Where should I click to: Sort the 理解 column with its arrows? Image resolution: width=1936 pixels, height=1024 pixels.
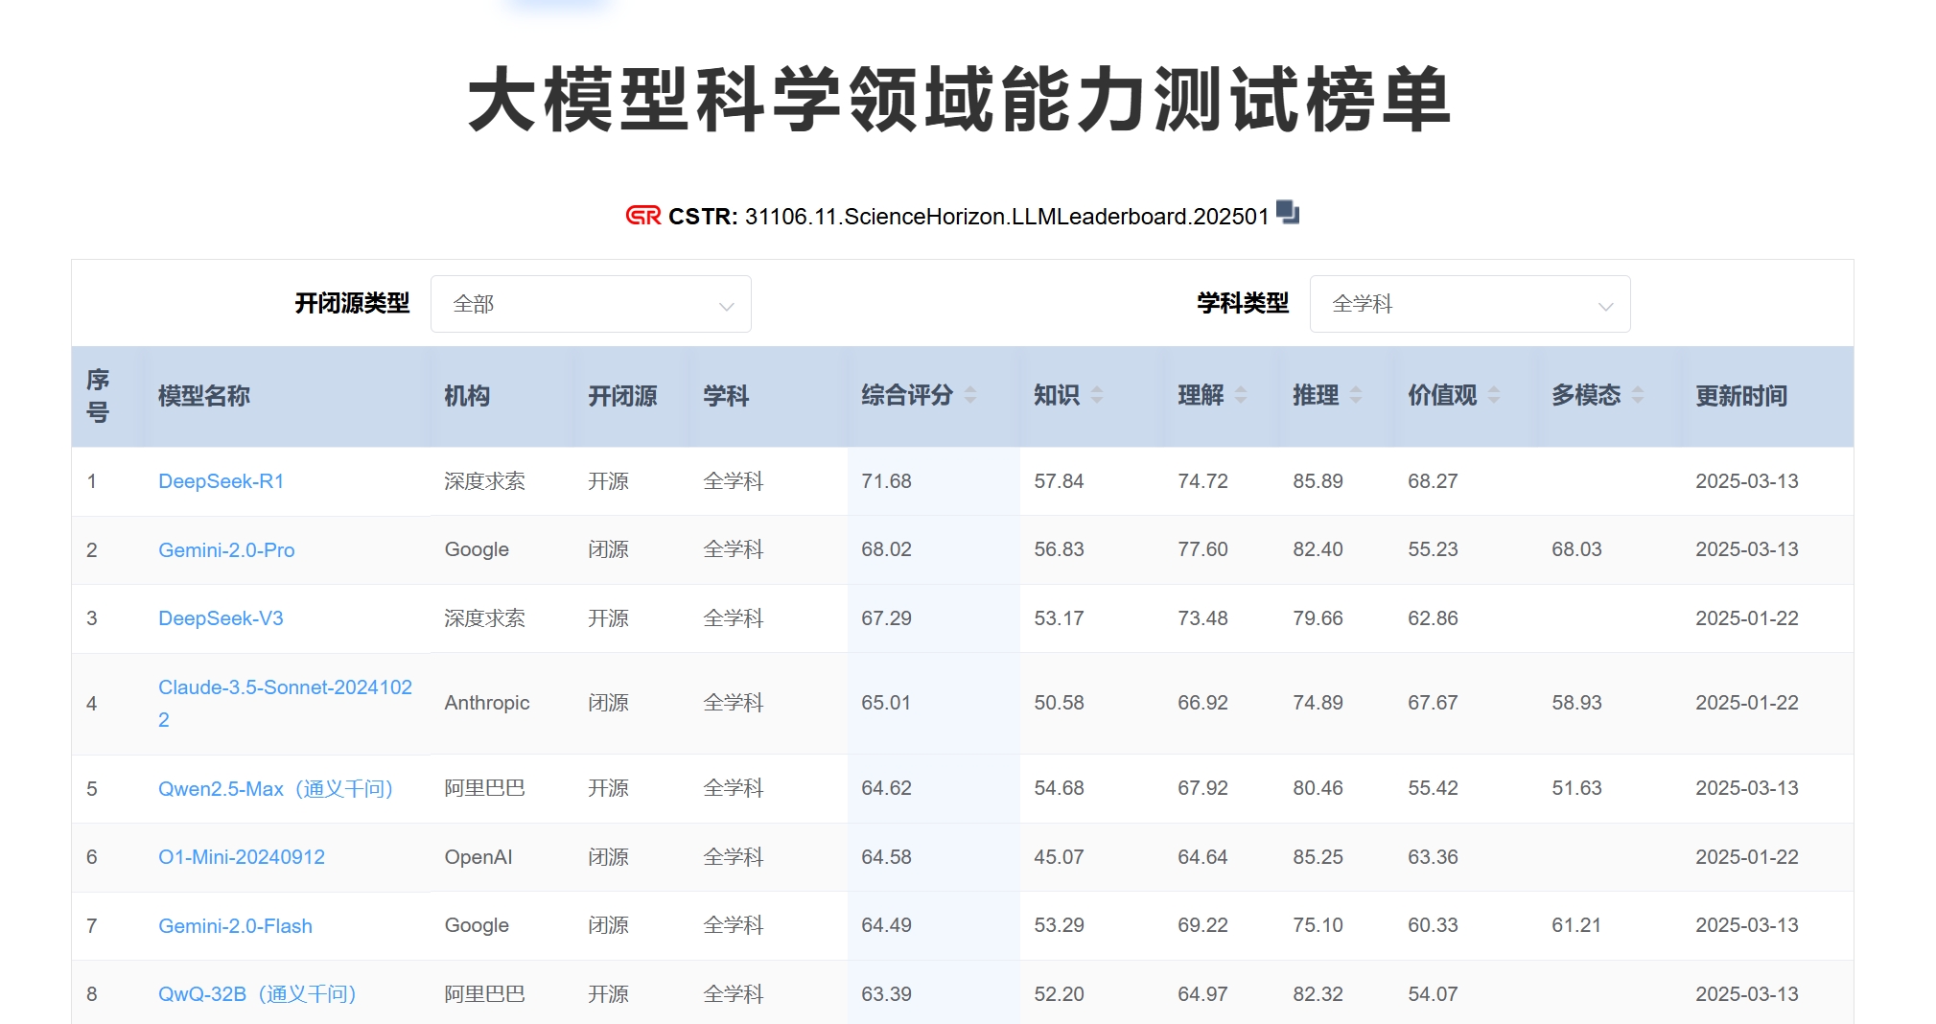click(1241, 395)
